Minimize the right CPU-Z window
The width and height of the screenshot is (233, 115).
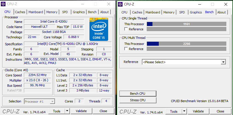tap(200, 4)
